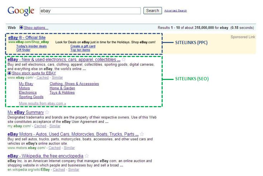
Task: Expand Show stock quote for EBAY
Action: 9,73
